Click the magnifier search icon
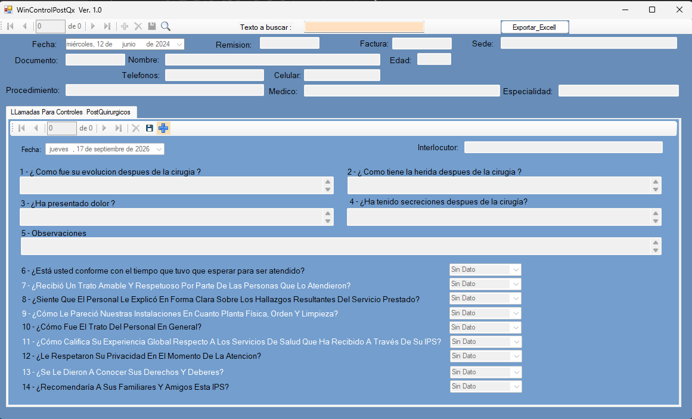 [166, 26]
